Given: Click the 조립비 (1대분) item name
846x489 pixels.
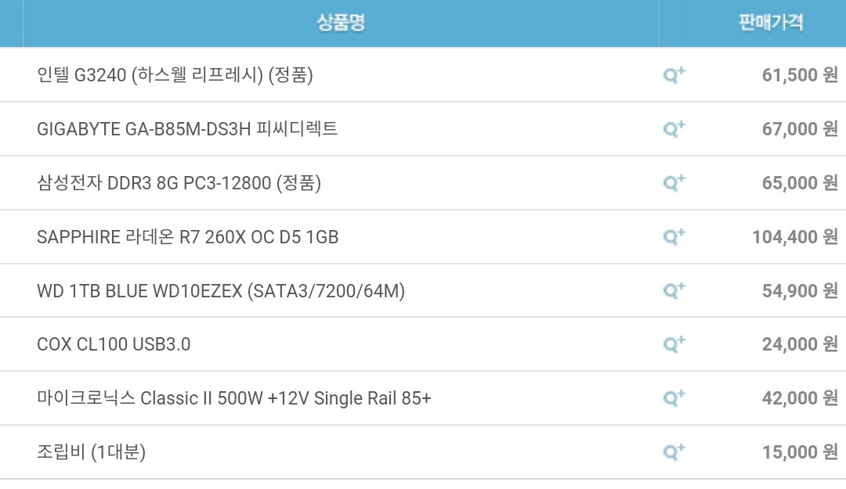Looking at the screenshot, I should click(x=91, y=452).
